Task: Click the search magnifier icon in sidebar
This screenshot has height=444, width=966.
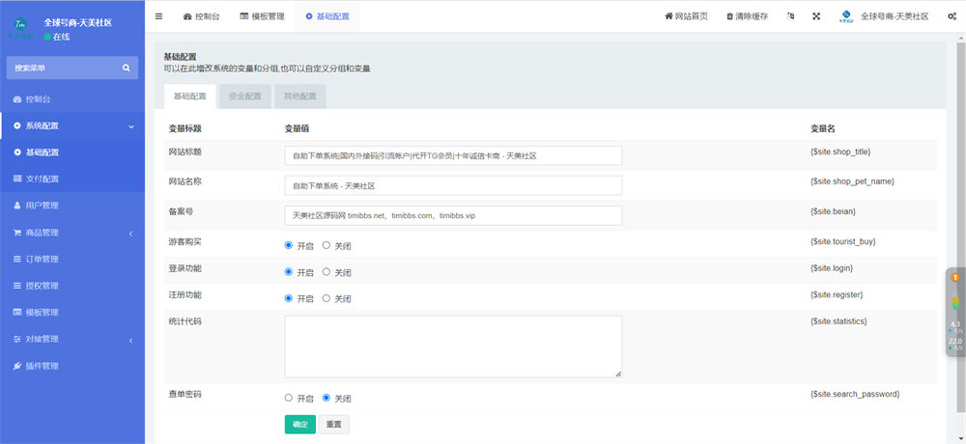Action: (126, 68)
